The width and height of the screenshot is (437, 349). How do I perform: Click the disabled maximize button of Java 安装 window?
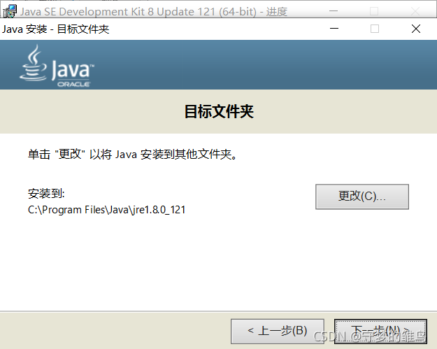[375, 29]
